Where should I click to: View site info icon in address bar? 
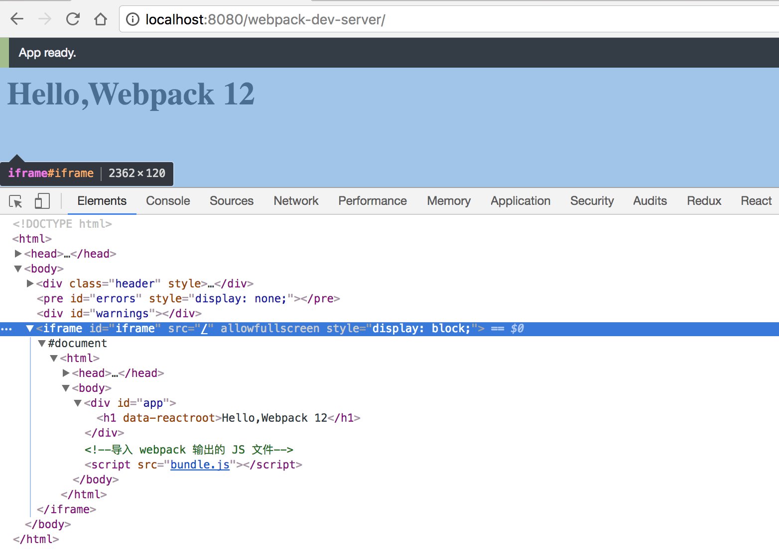click(132, 19)
